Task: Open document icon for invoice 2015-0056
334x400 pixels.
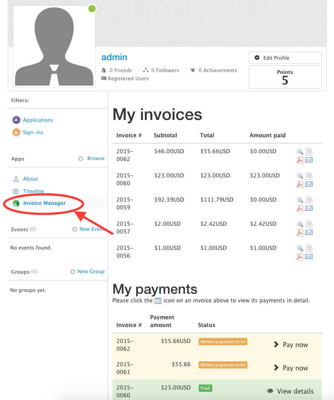Action: (x=309, y=249)
